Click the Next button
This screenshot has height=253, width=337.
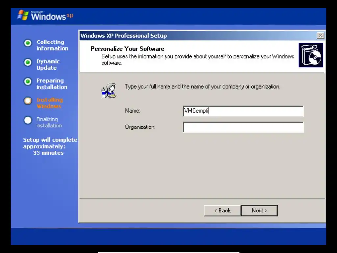coord(259,211)
